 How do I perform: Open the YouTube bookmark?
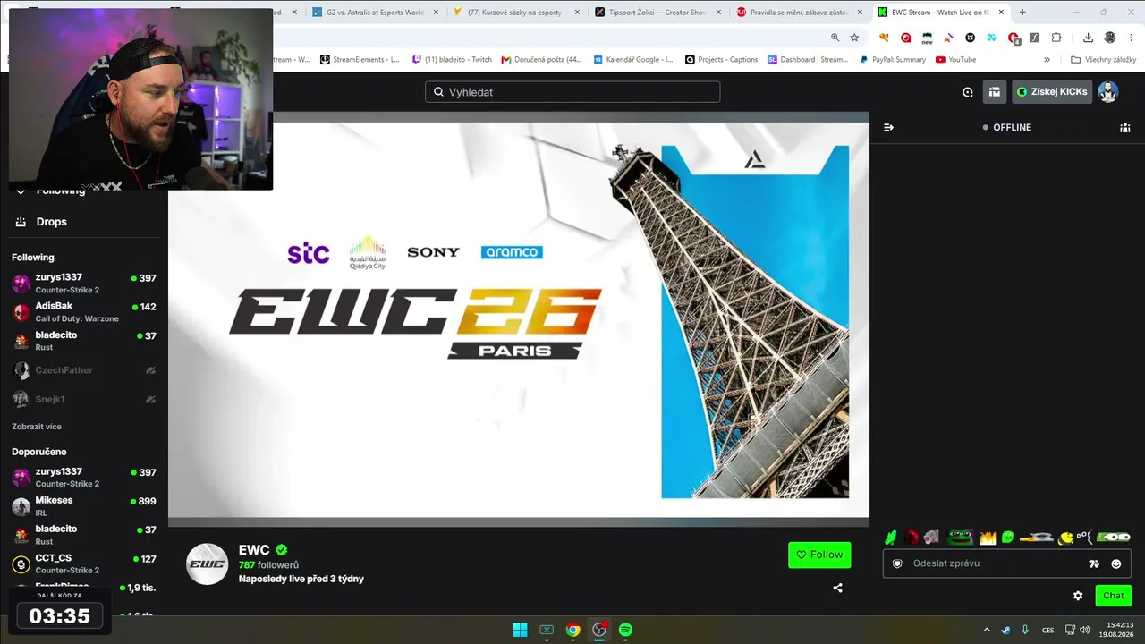pyautogui.click(x=955, y=60)
